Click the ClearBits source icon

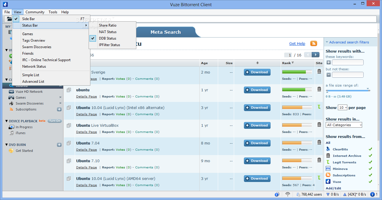pos(328,149)
